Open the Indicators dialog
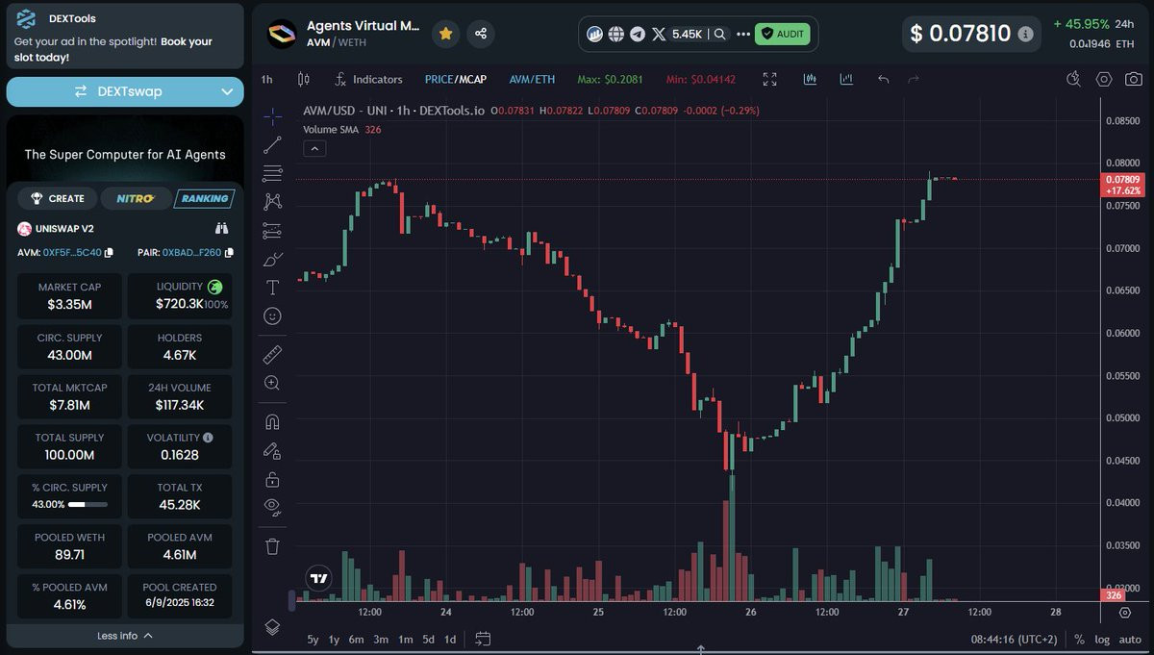The width and height of the screenshot is (1154, 655). click(x=368, y=79)
